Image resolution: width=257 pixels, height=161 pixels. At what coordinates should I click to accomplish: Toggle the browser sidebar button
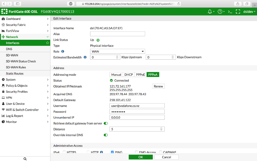18,4
